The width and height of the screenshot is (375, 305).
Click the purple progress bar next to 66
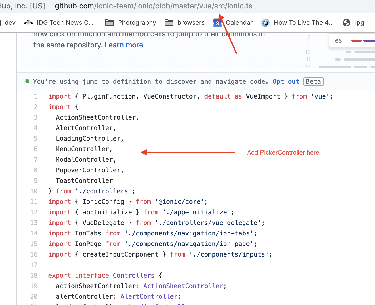pos(370,41)
